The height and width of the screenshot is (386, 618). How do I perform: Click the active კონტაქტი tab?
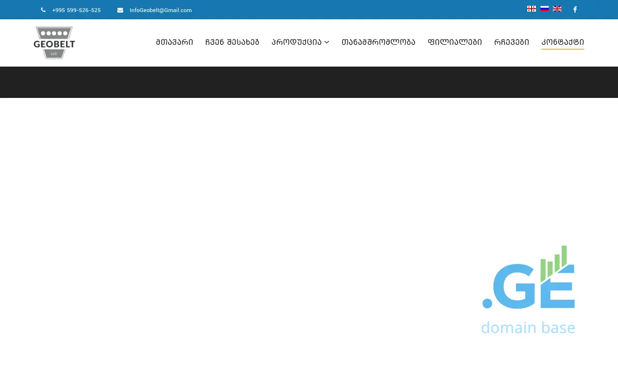click(x=562, y=42)
